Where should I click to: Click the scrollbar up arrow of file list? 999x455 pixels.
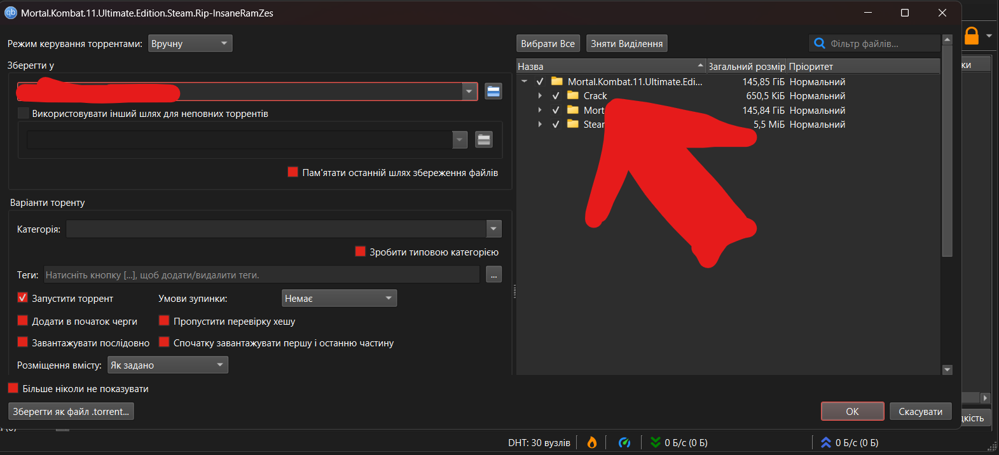(947, 39)
